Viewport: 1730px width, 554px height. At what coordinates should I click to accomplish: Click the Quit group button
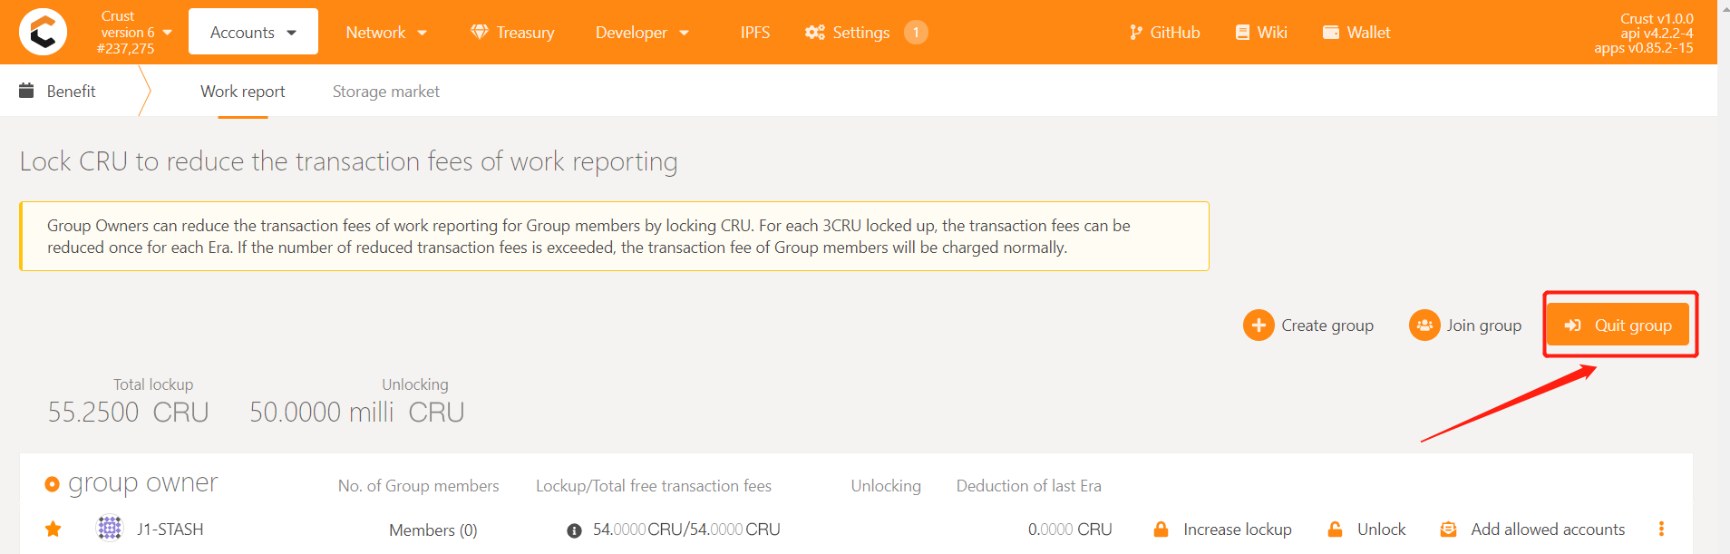[1618, 325]
